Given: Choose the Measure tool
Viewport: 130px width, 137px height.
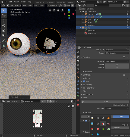Looking at the screenshot, I should point(4,45).
